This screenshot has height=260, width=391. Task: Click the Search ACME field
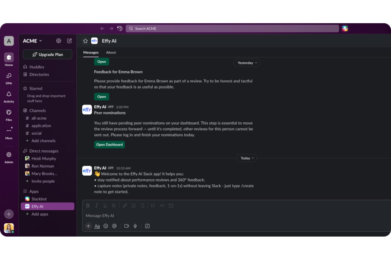tap(232, 28)
